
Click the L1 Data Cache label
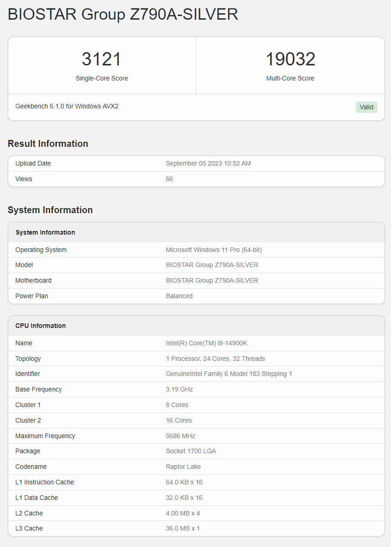[x=37, y=498]
